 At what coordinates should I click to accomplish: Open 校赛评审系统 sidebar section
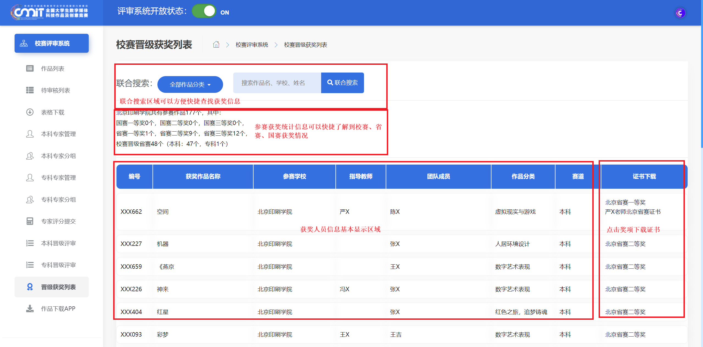(x=52, y=43)
